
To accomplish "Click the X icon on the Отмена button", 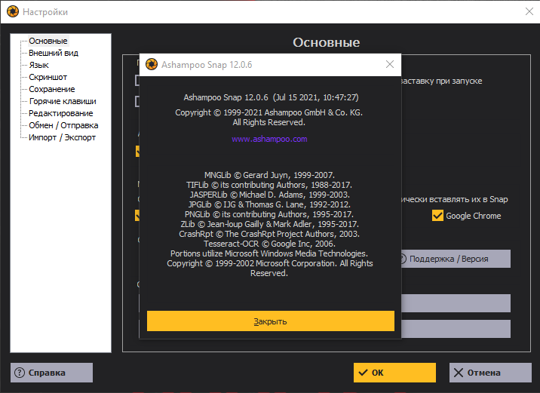I will click(459, 373).
